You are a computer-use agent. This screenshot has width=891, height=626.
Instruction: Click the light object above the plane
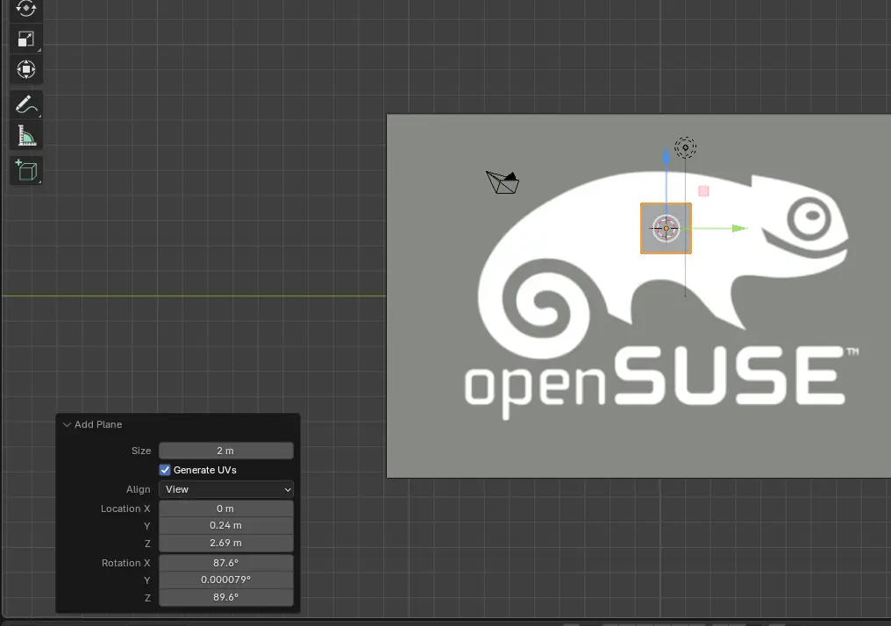pyautogui.click(x=685, y=147)
